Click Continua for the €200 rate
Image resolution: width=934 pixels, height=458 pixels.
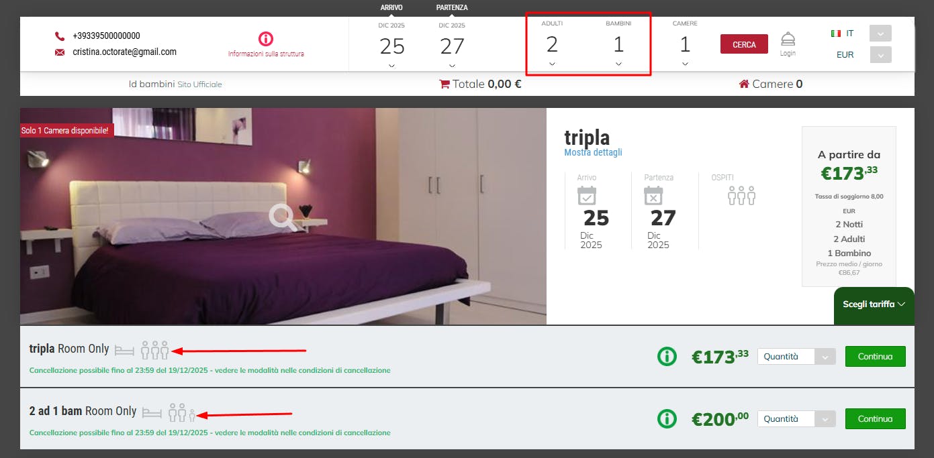[875, 419]
